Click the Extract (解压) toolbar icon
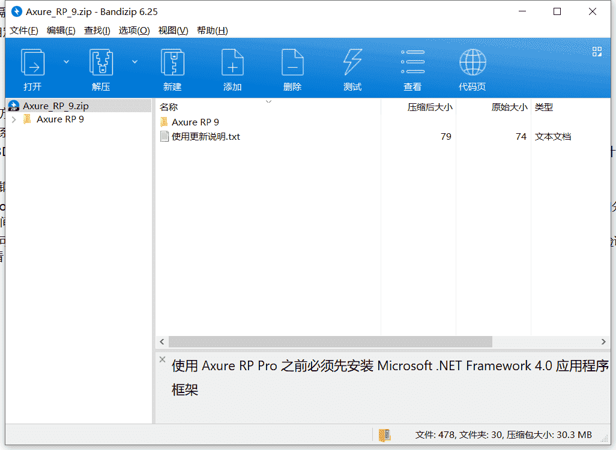 (101, 63)
